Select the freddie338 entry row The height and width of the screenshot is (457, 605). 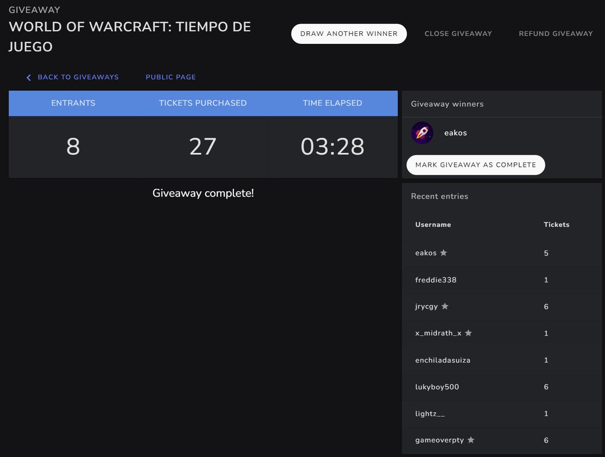pos(502,280)
